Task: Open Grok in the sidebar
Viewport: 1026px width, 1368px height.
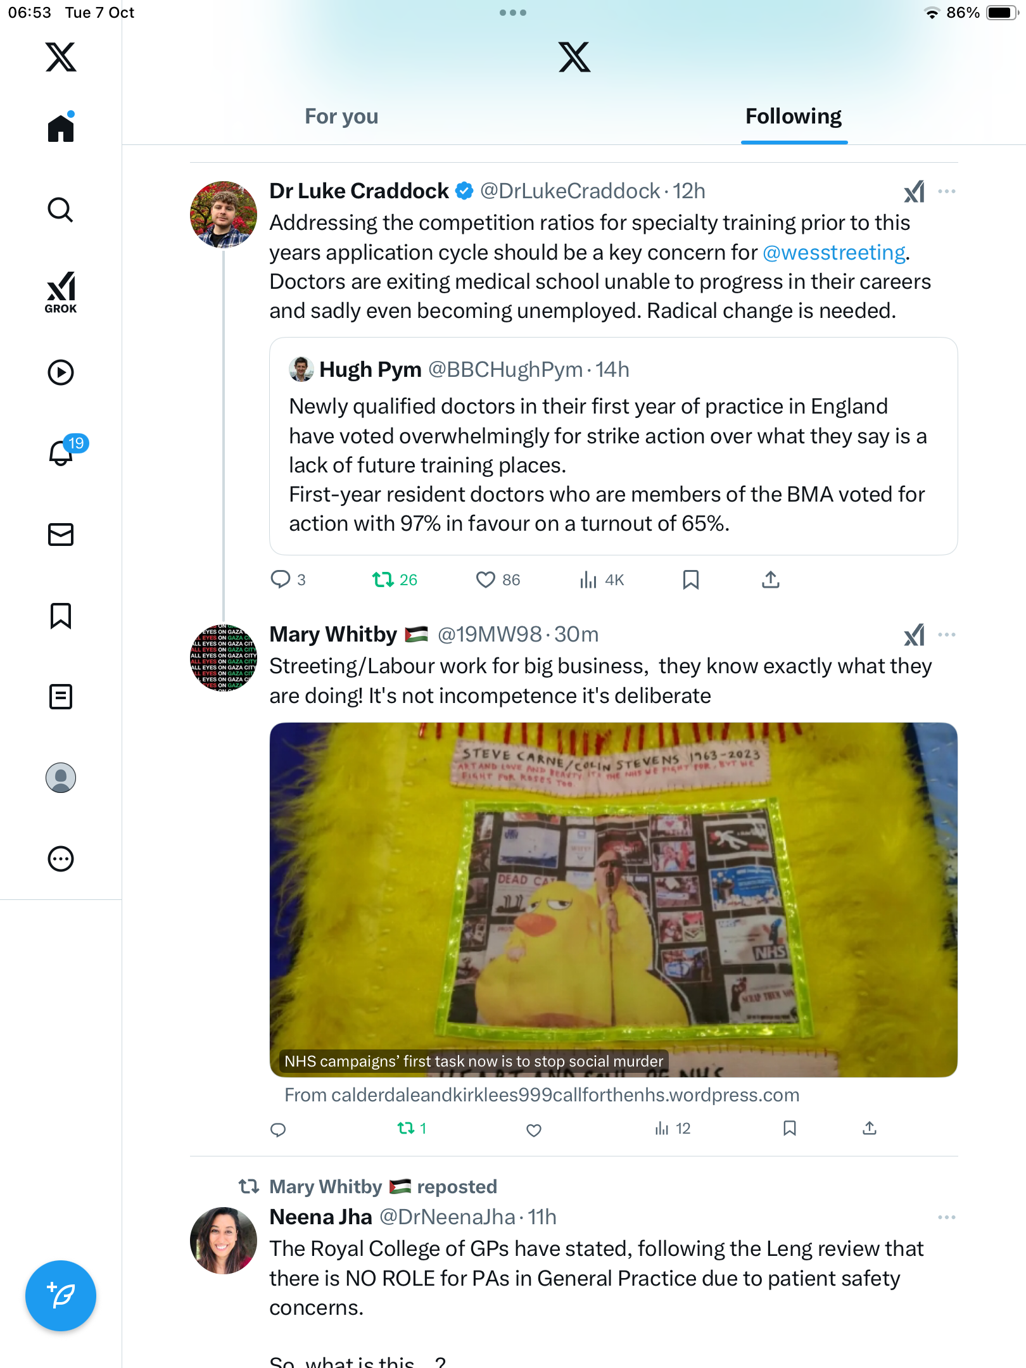Action: 61,292
